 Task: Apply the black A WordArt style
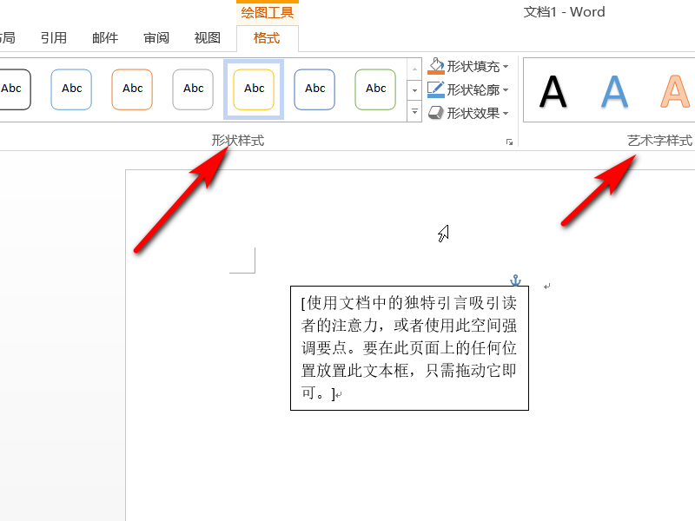pos(553,91)
